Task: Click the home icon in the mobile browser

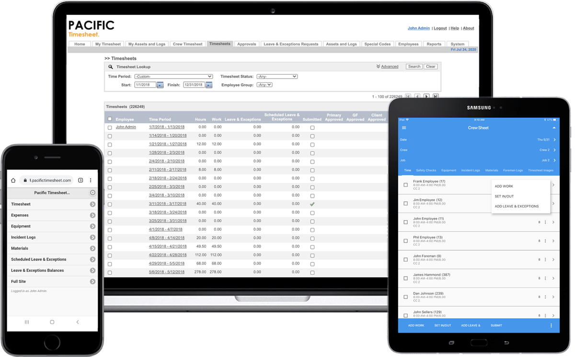Action: (13, 180)
